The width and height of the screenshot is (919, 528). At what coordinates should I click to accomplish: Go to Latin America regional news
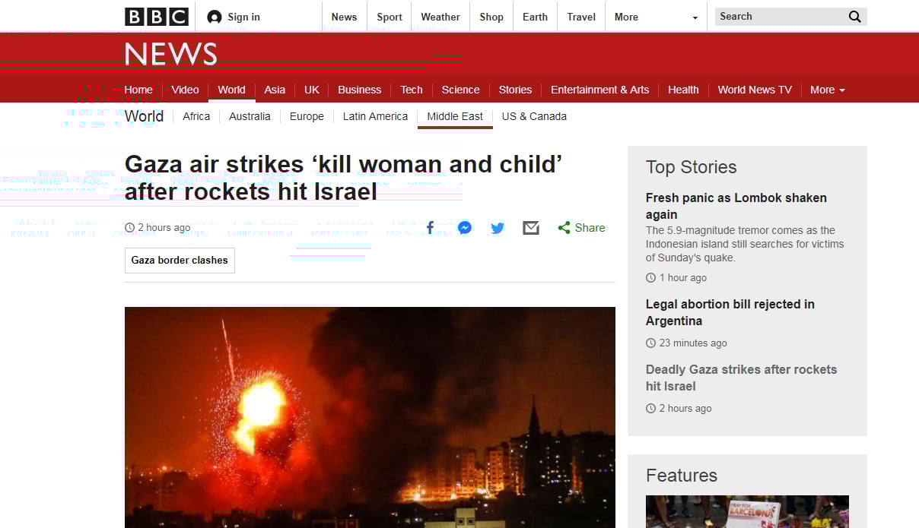[375, 116]
